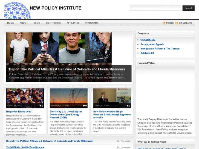
Task: Click the Programs widget heading
Action: point(143,33)
